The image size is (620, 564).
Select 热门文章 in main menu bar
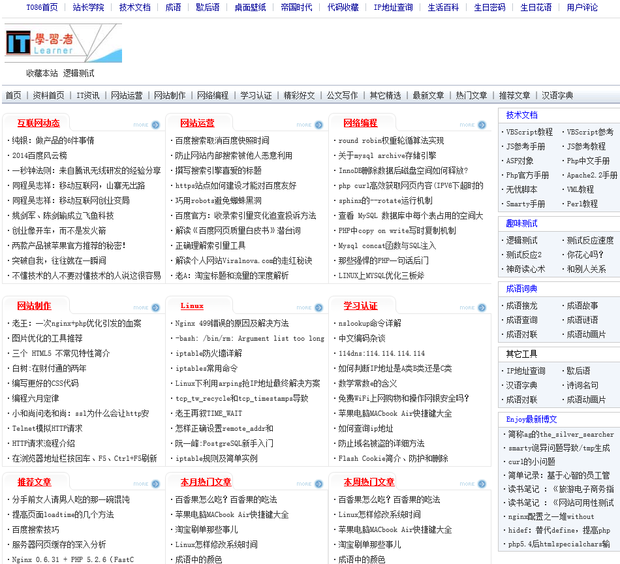pyautogui.click(x=471, y=95)
